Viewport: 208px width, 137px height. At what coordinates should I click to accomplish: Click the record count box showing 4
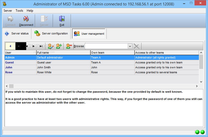[10, 46]
